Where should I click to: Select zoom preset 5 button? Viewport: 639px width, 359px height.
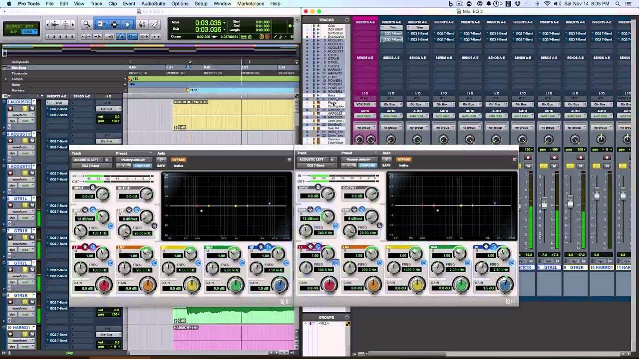pos(72,36)
